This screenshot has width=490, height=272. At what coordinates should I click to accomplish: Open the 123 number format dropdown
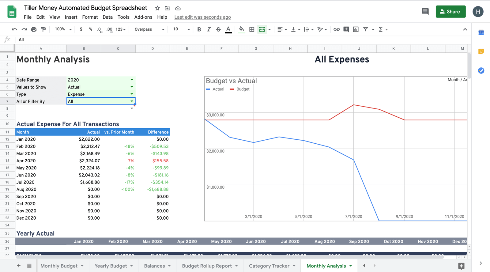[121, 29]
